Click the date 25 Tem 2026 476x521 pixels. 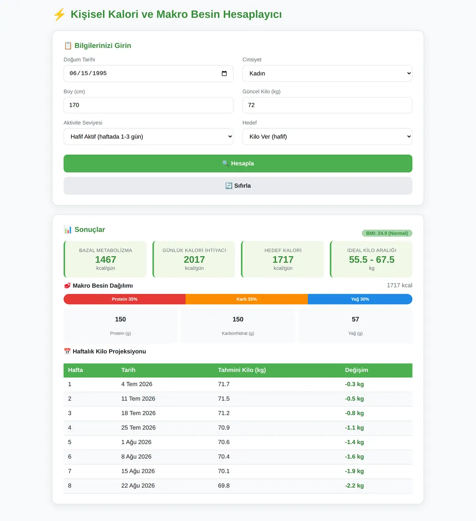coord(138,428)
